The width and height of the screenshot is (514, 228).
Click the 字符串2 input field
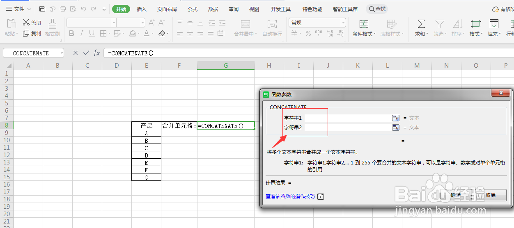click(x=347, y=128)
